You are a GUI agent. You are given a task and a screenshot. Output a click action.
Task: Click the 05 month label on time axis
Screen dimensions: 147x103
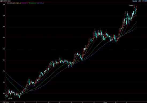(15, 102)
